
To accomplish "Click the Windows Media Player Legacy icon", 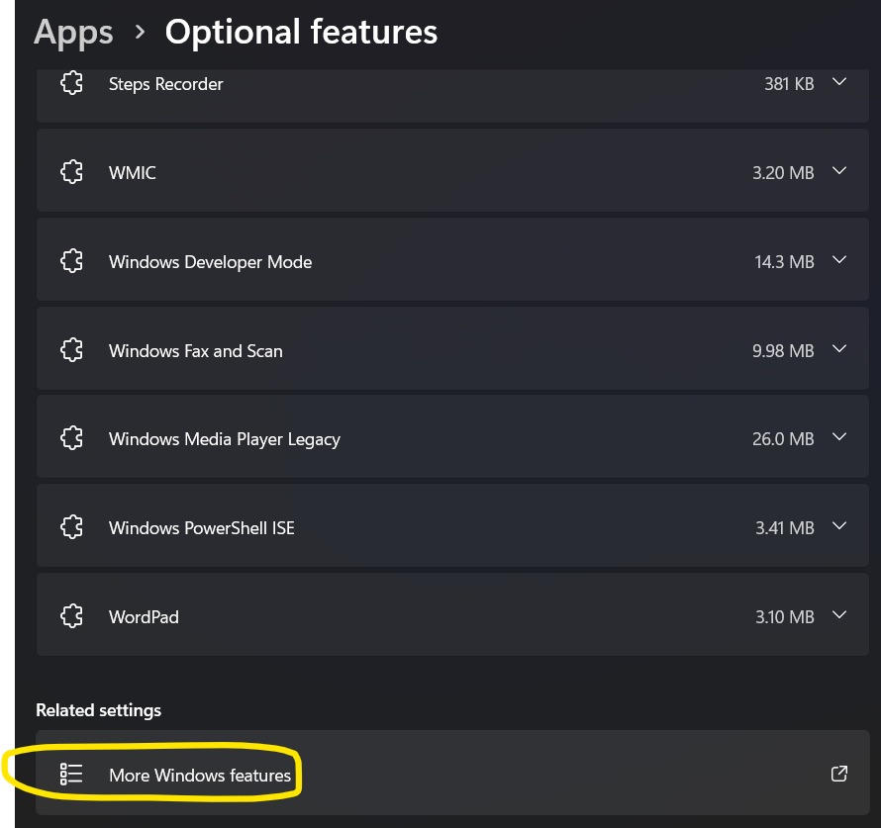I will [71, 438].
